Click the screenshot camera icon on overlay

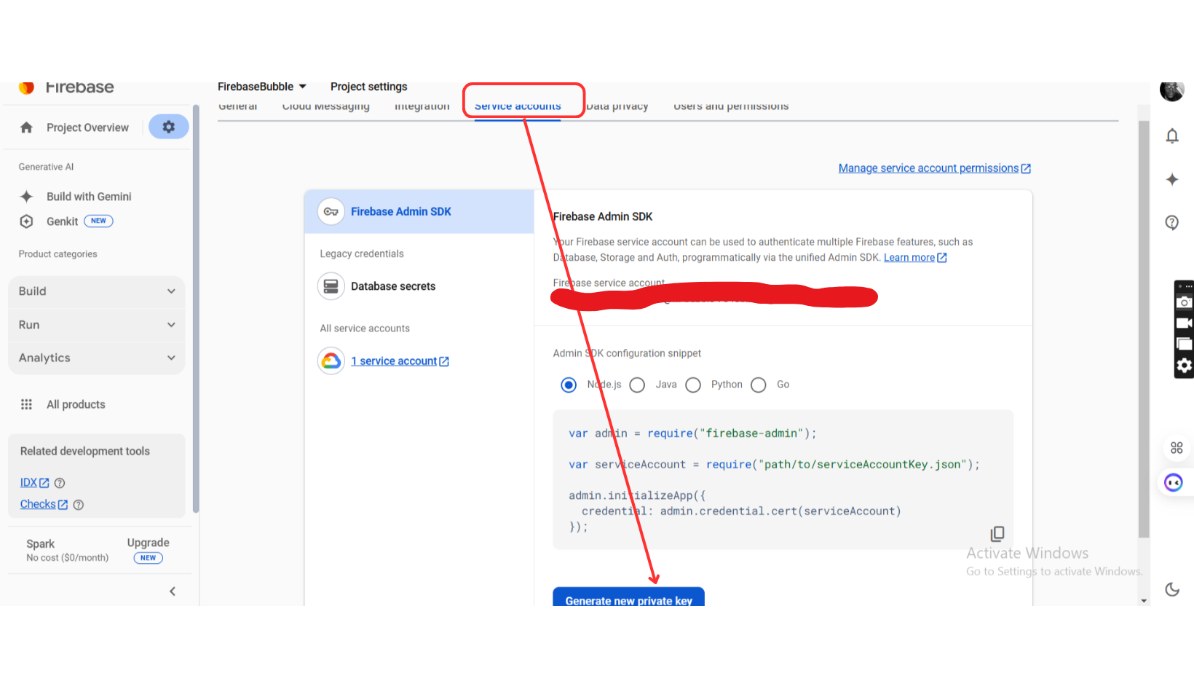[1185, 302]
